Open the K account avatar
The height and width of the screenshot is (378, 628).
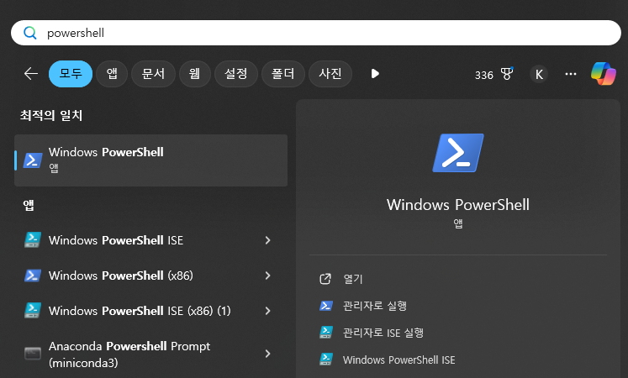point(539,74)
